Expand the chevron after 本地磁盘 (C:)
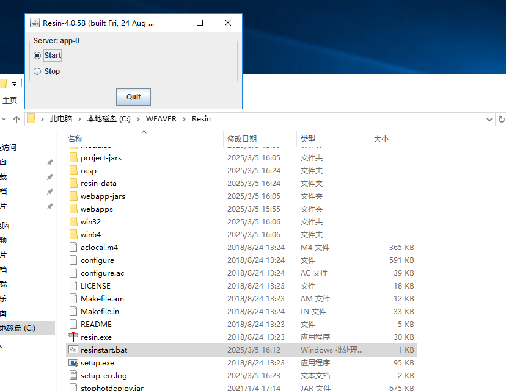506x391 pixels. [138, 119]
